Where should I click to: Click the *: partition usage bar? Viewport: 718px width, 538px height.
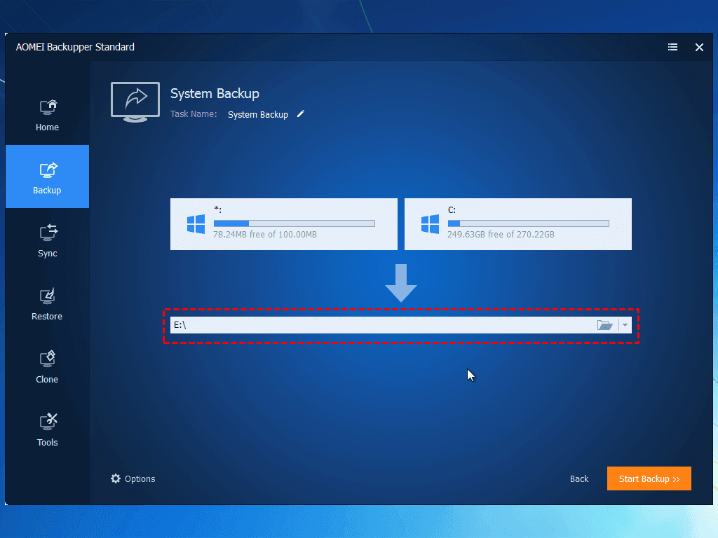[x=294, y=223]
